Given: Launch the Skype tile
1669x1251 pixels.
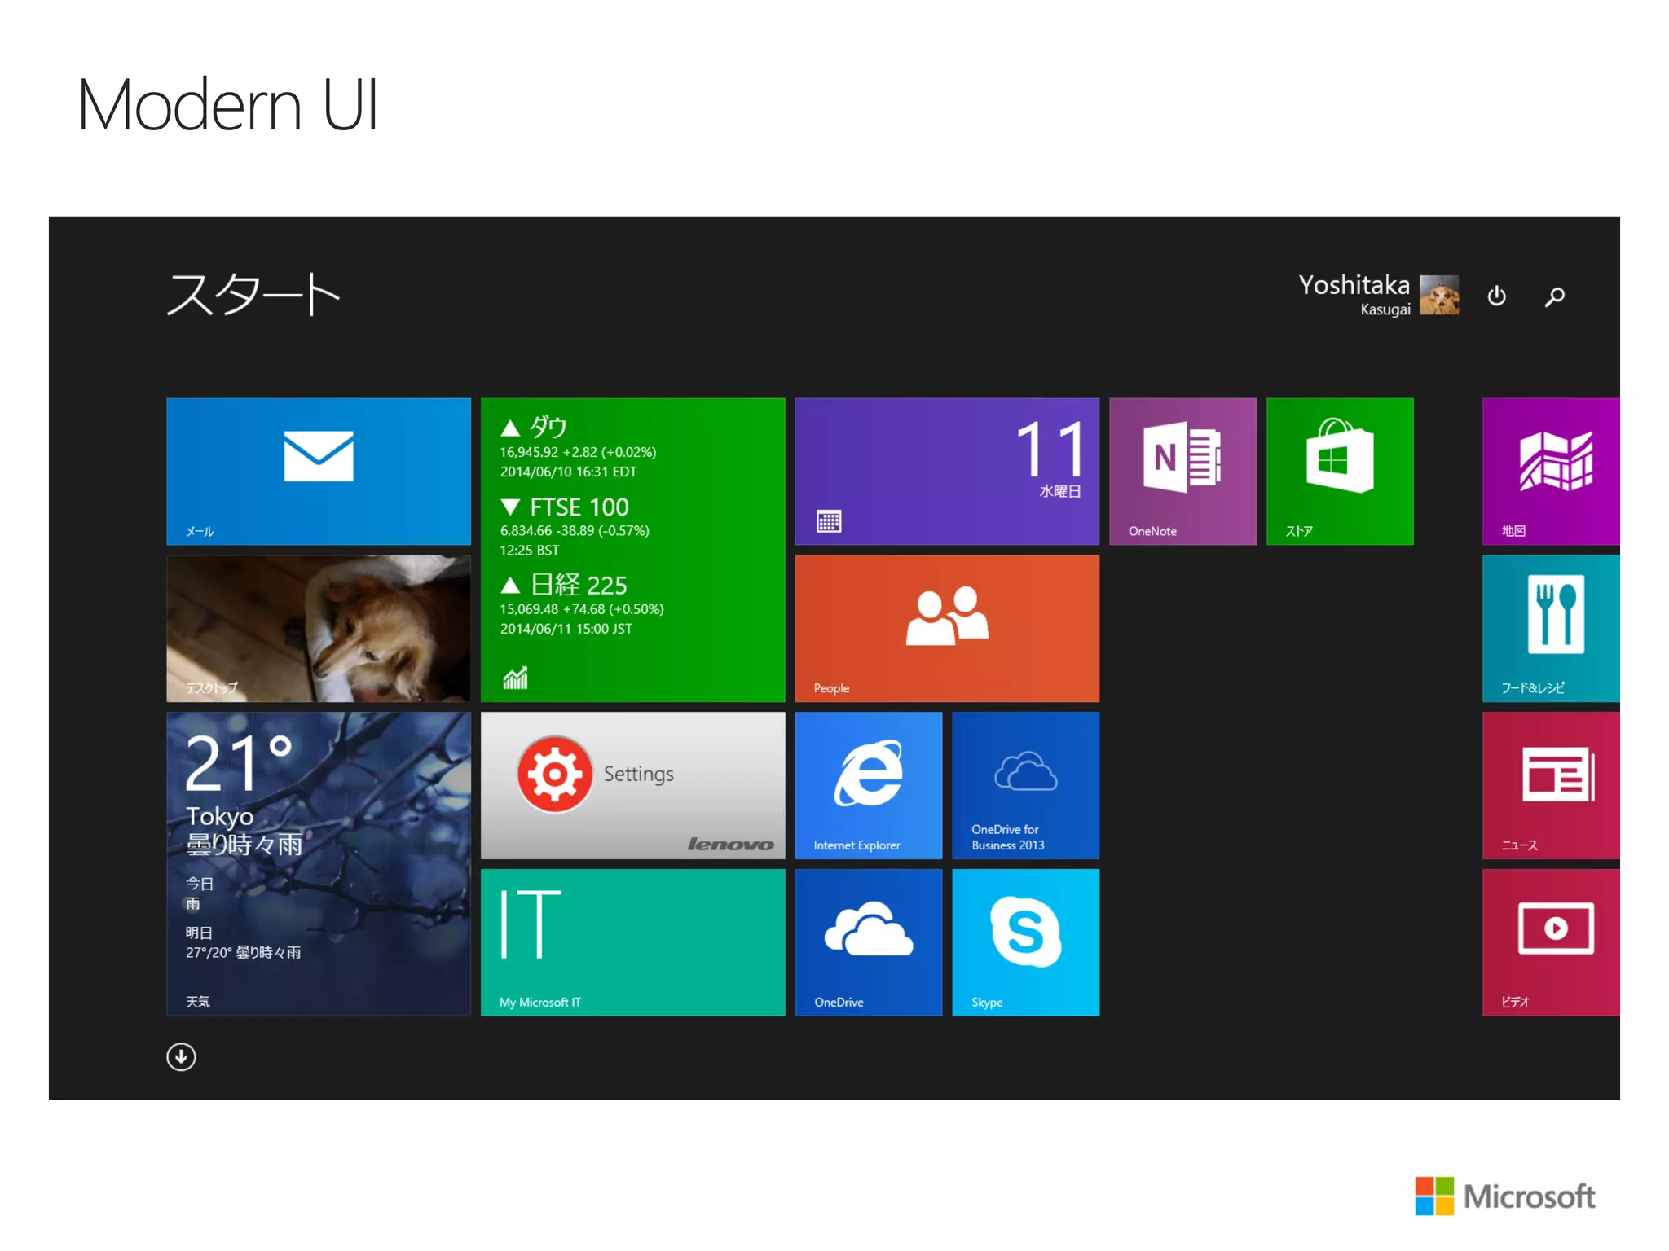Looking at the screenshot, I should [x=1026, y=942].
